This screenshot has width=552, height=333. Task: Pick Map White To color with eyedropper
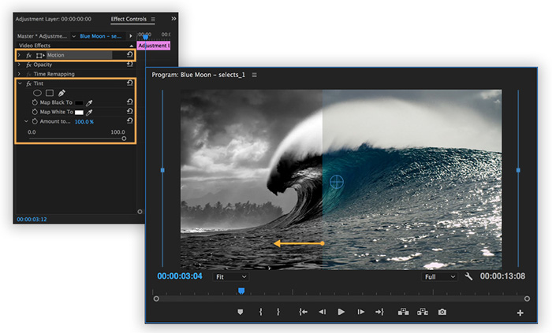coord(89,112)
